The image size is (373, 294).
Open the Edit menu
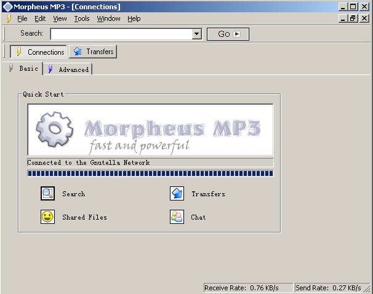40,18
